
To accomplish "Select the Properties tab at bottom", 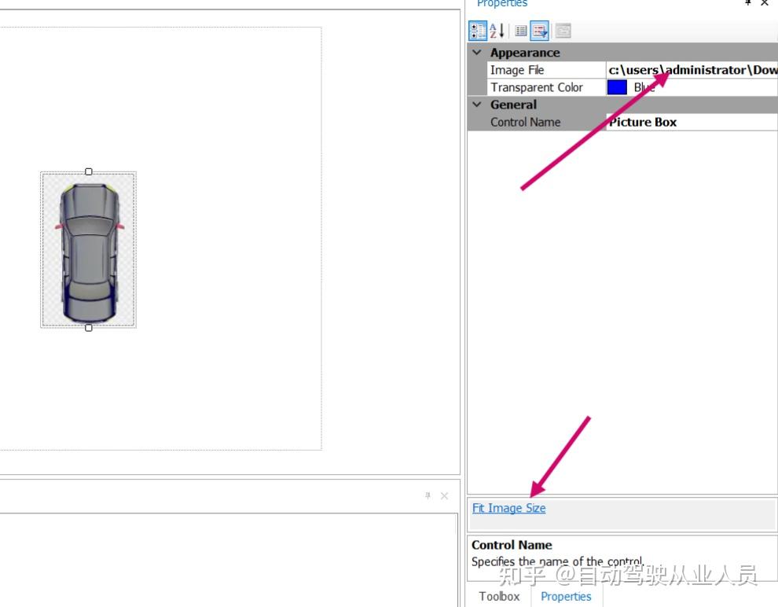I will pyautogui.click(x=566, y=596).
